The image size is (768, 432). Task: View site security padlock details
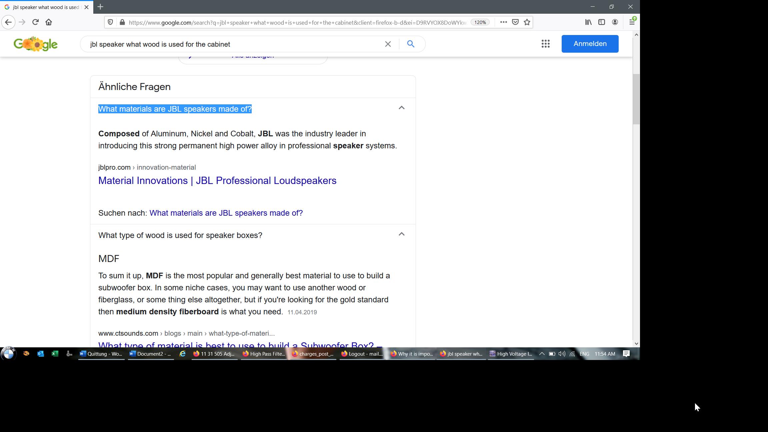click(122, 22)
